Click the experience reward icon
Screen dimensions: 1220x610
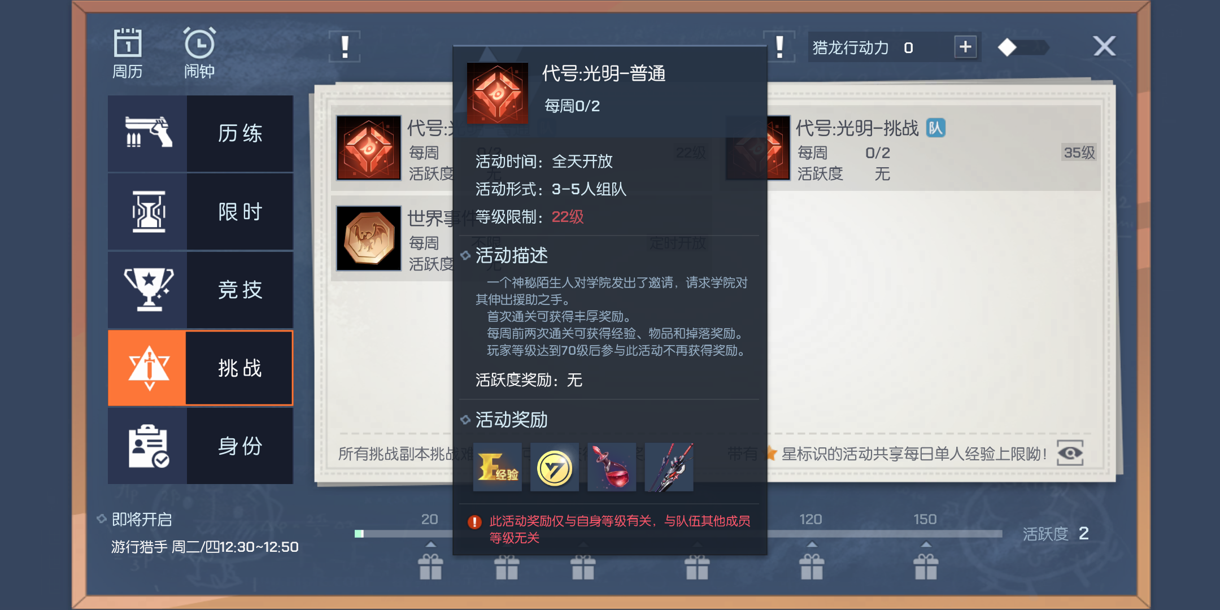point(498,467)
